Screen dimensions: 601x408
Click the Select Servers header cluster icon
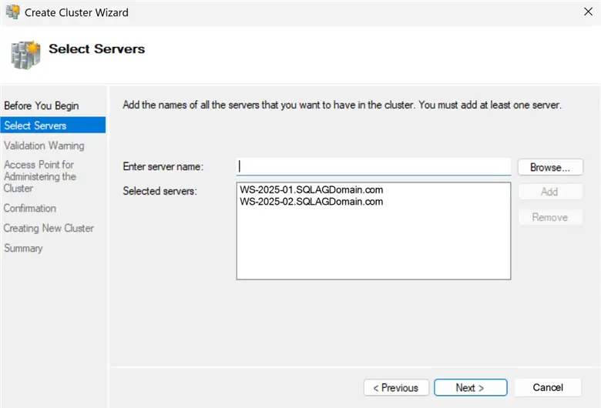click(25, 55)
